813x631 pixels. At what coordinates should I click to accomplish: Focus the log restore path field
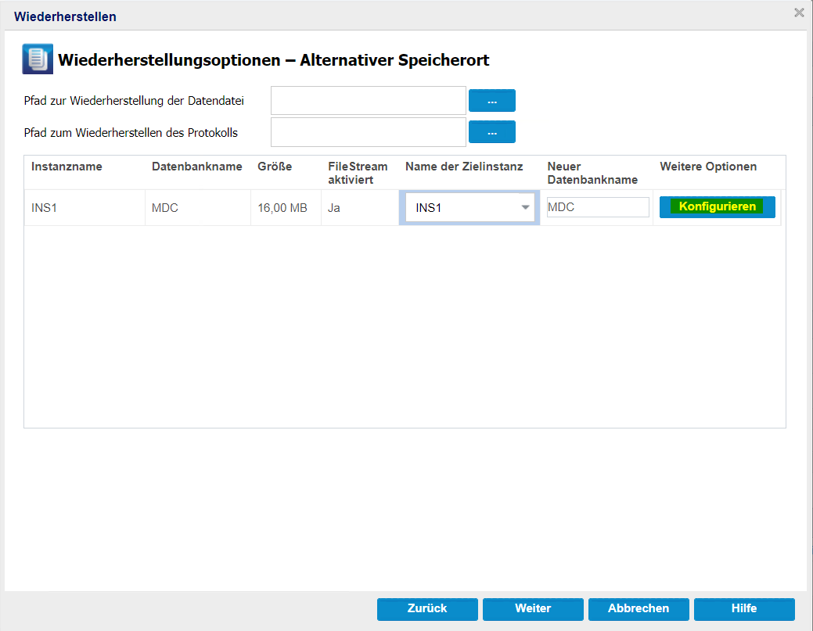[x=368, y=132]
